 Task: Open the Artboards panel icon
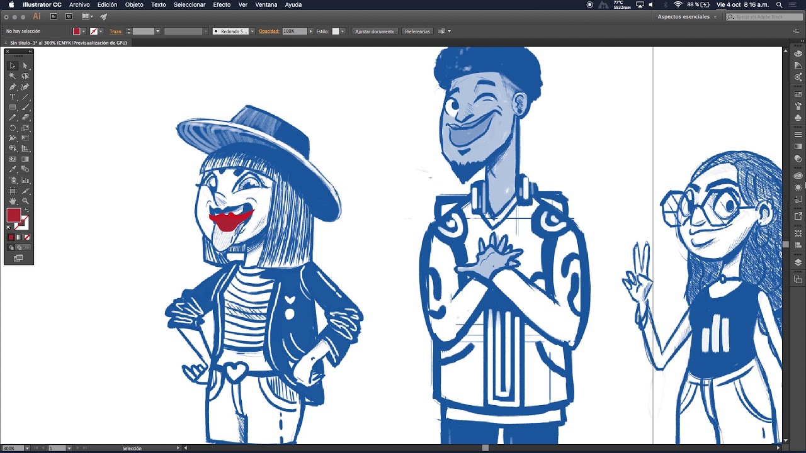[x=798, y=279]
